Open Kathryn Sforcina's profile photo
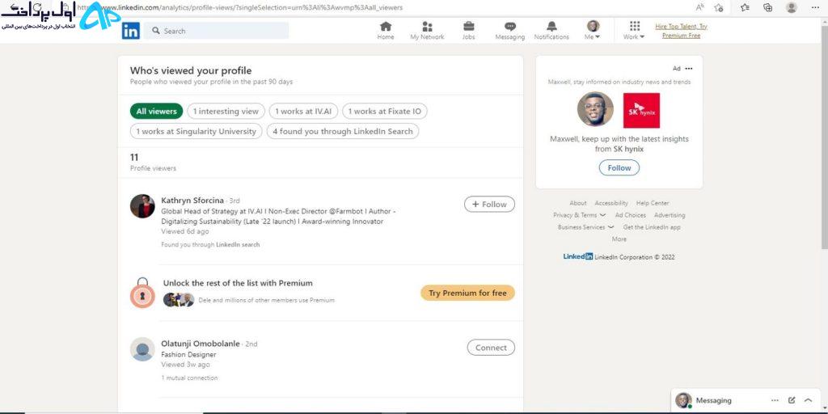This screenshot has height=414, width=828. (x=142, y=206)
